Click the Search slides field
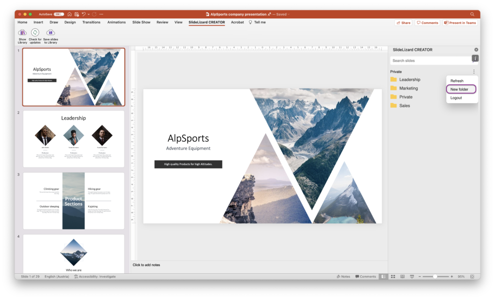The height and width of the screenshot is (299, 495). tap(431, 60)
